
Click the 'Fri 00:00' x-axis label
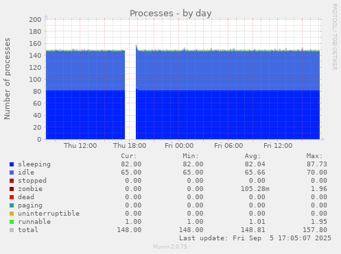click(179, 146)
